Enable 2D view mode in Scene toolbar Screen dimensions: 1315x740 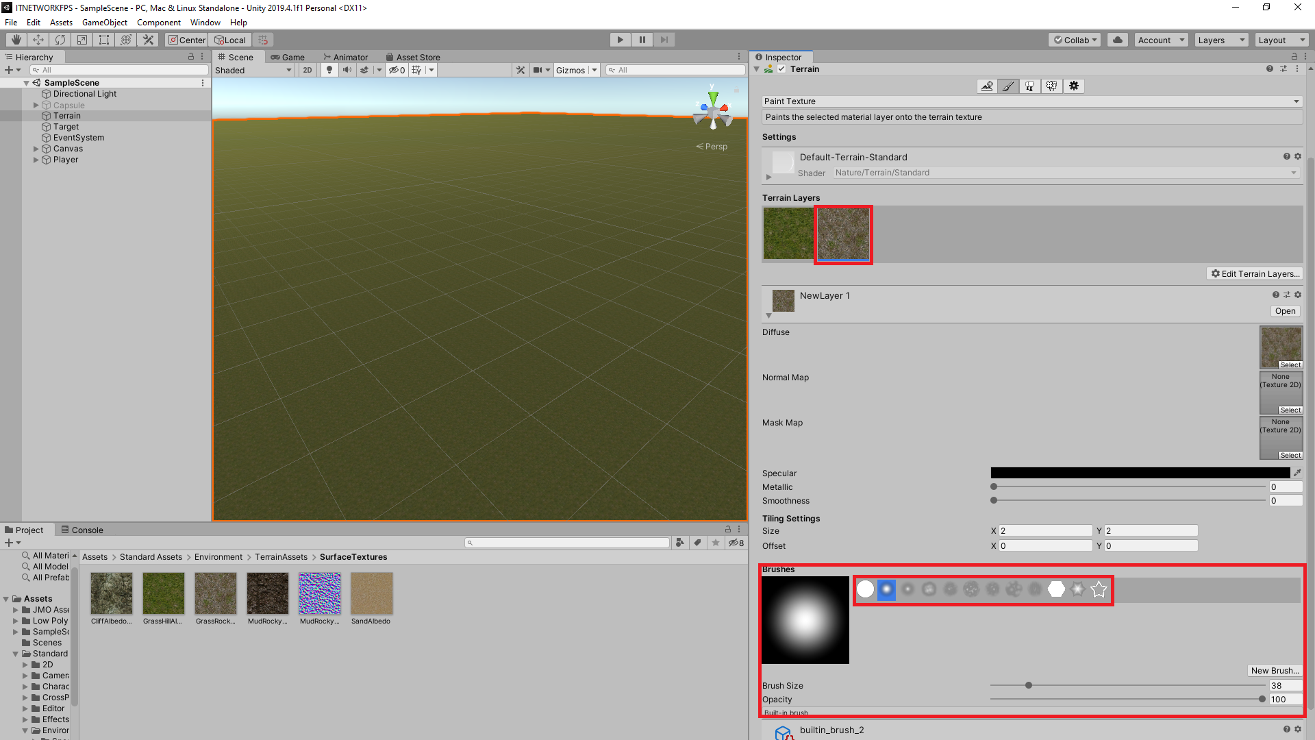pyautogui.click(x=308, y=69)
